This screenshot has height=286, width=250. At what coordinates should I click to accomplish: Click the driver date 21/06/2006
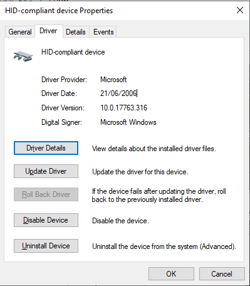click(x=118, y=93)
